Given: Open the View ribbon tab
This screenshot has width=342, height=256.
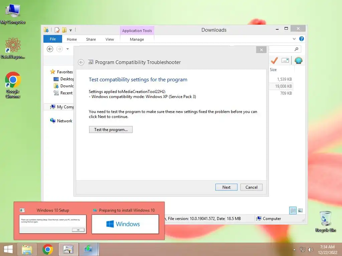Looking at the screenshot, I should [110, 39].
